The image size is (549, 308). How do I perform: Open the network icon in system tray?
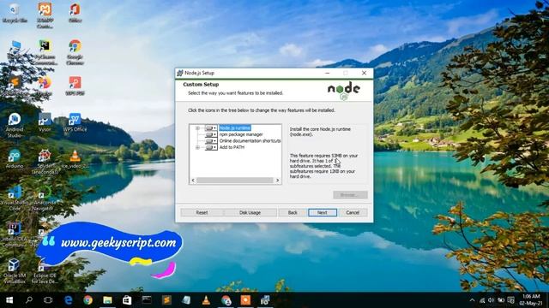(x=482, y=300)
